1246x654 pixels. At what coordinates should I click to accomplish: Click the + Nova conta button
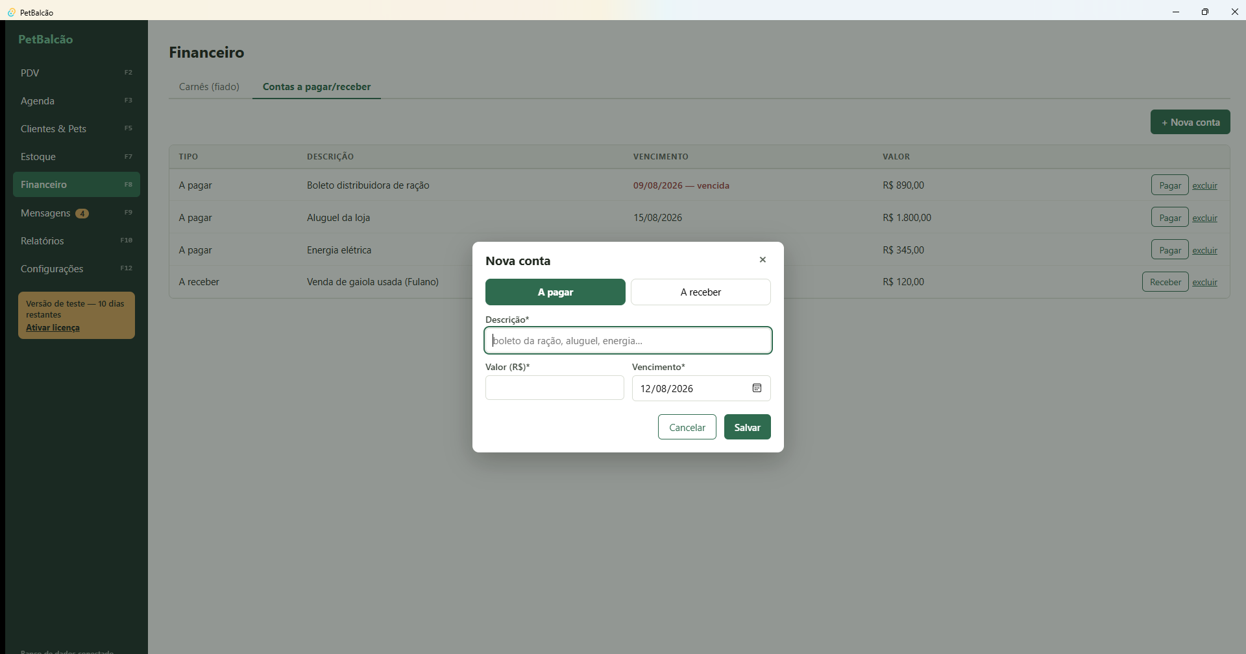coord(1190,123)
